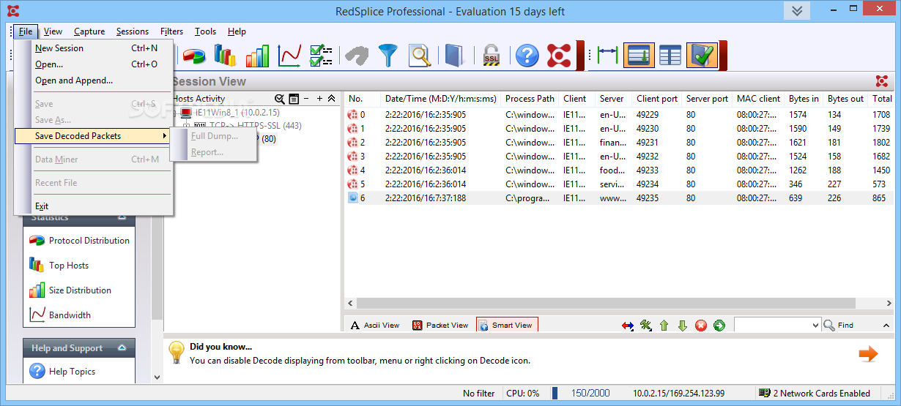Viewport: 901px width, 406px height.
Task: Switch to the Ascii View tab
Action: (374, 326)
